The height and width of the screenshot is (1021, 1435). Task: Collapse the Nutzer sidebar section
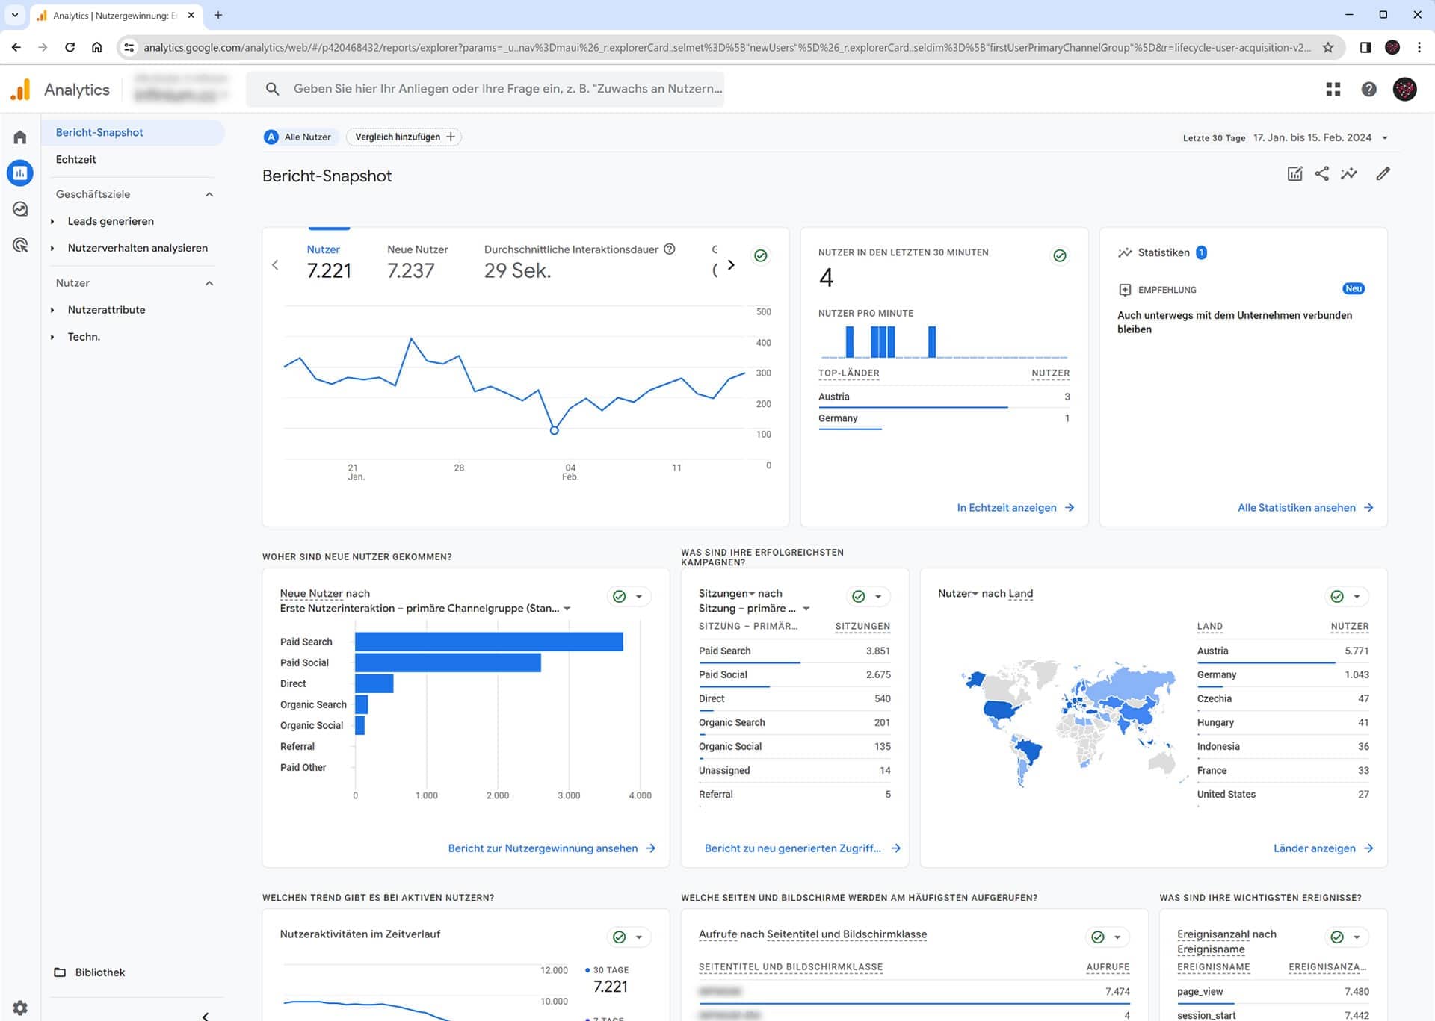tap(209, 284)
